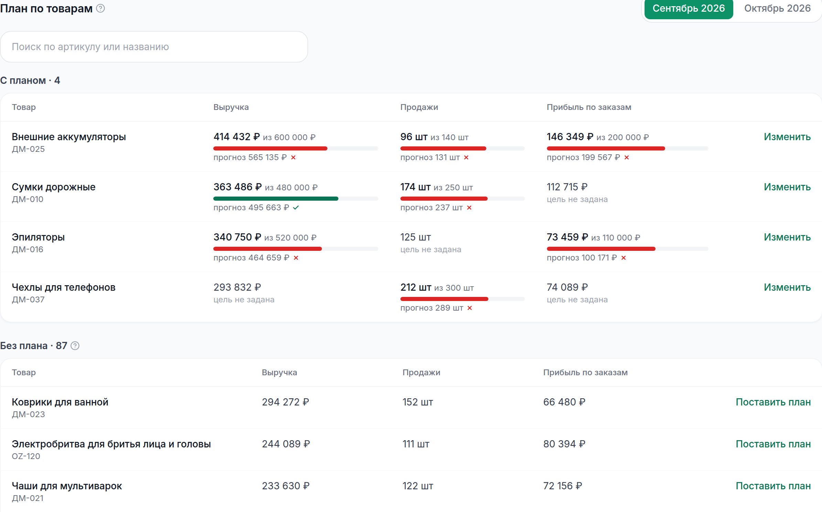This screenshot has height=512, width=822.
Task: Click profit progress bar for Внешние аккумуляторы
Action: (628, 148)
